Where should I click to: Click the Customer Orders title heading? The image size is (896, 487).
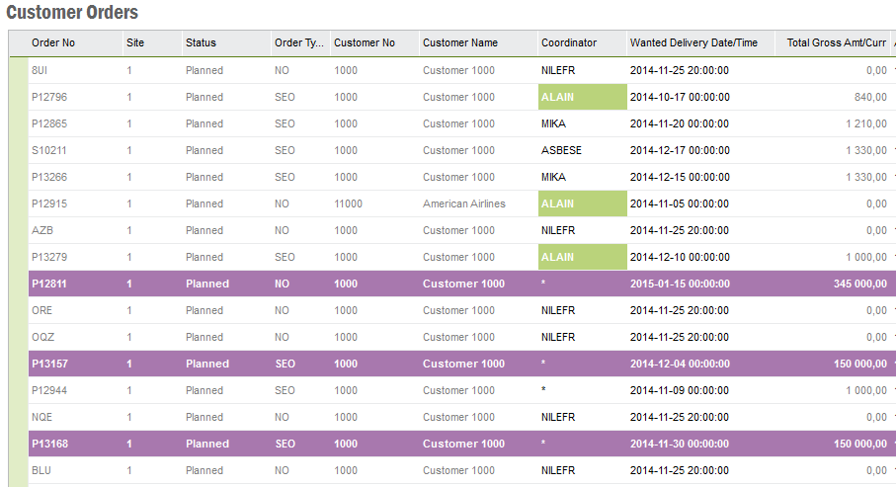click(x=72, y=13)
